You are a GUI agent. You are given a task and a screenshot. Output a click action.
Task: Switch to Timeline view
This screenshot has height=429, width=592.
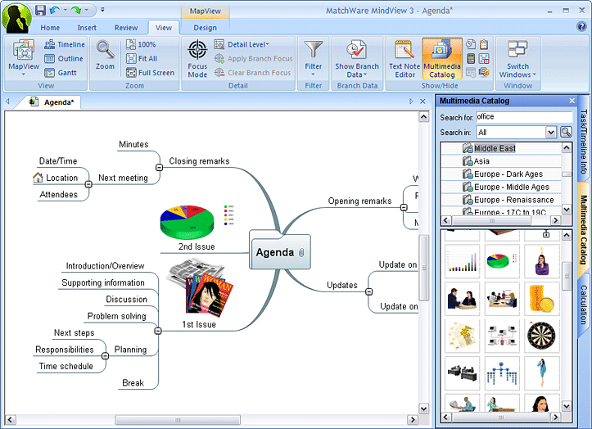pos(65,44)
